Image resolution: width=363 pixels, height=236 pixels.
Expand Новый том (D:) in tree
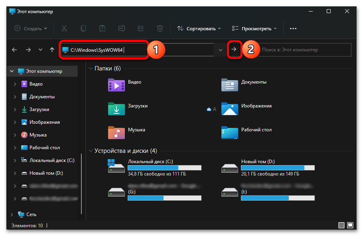15,173
